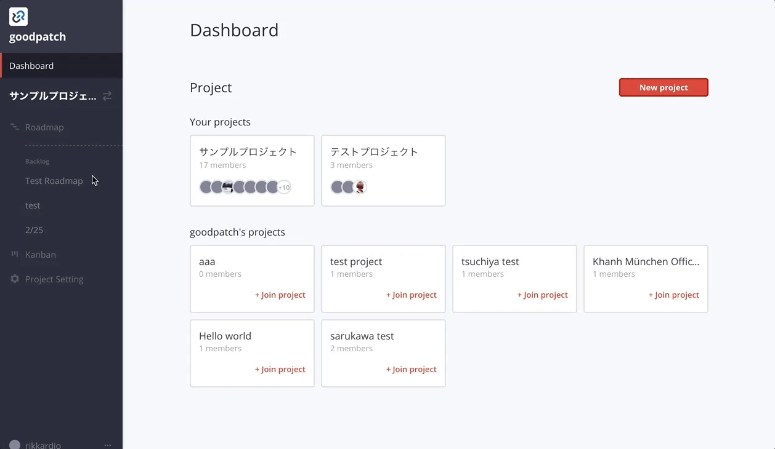Click the +10 members badge
The width and height of the screenshot is (775, 449).
[x=284, y=188]
